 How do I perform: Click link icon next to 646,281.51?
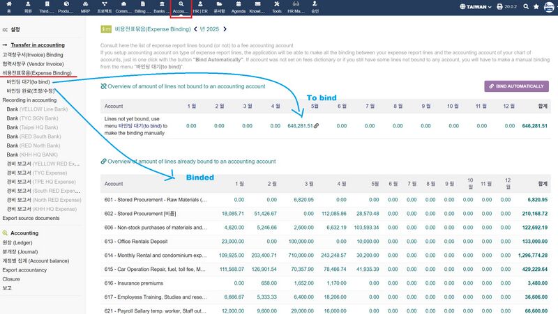pyautogui.click(x=316, y=126)
